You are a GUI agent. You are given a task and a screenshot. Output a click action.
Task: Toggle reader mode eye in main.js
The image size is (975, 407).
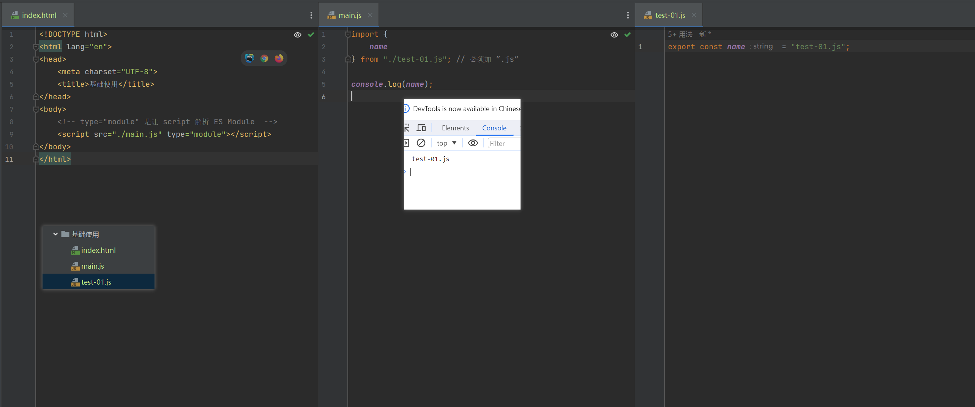pos(614,35)
